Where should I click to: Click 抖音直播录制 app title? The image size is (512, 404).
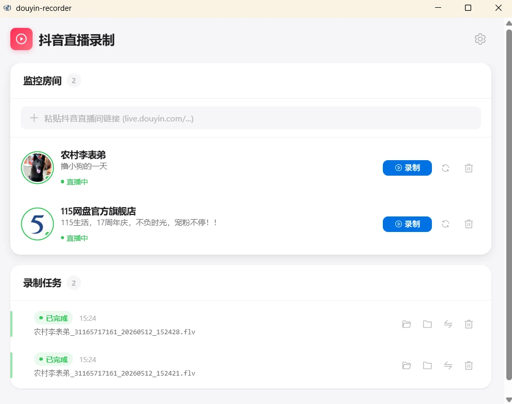tap(77, 40)
